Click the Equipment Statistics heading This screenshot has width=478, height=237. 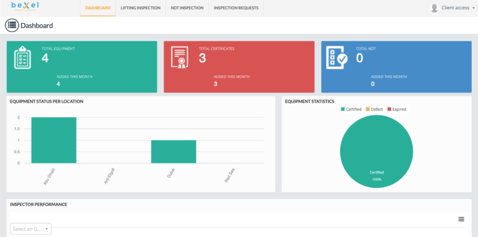pyautogui.click(x=310, y=101)
